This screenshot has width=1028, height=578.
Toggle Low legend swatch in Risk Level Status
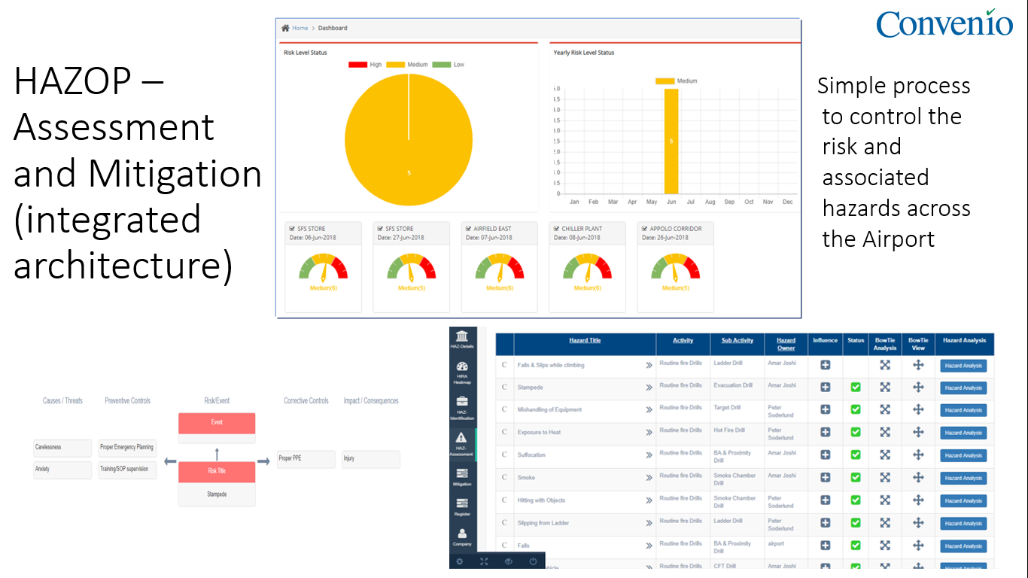(441, 65)
